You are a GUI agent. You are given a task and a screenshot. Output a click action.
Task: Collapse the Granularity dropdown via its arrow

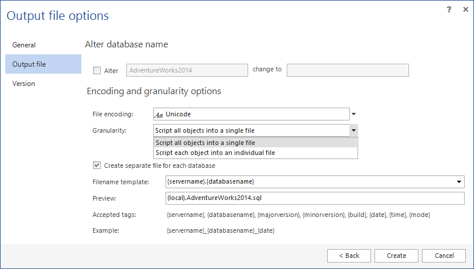353,131
